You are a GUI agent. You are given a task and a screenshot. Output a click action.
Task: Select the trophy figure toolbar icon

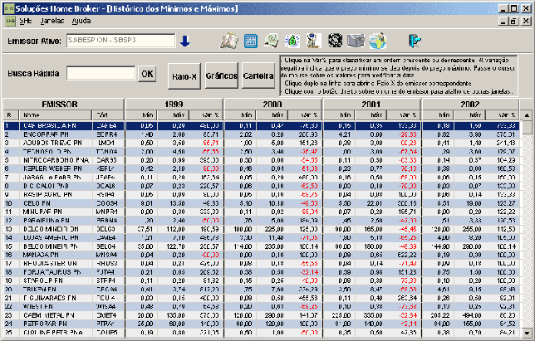(x=313, y=41)
